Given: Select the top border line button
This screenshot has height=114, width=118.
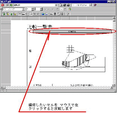Looking at the screenshot, I should click(20, 14).
